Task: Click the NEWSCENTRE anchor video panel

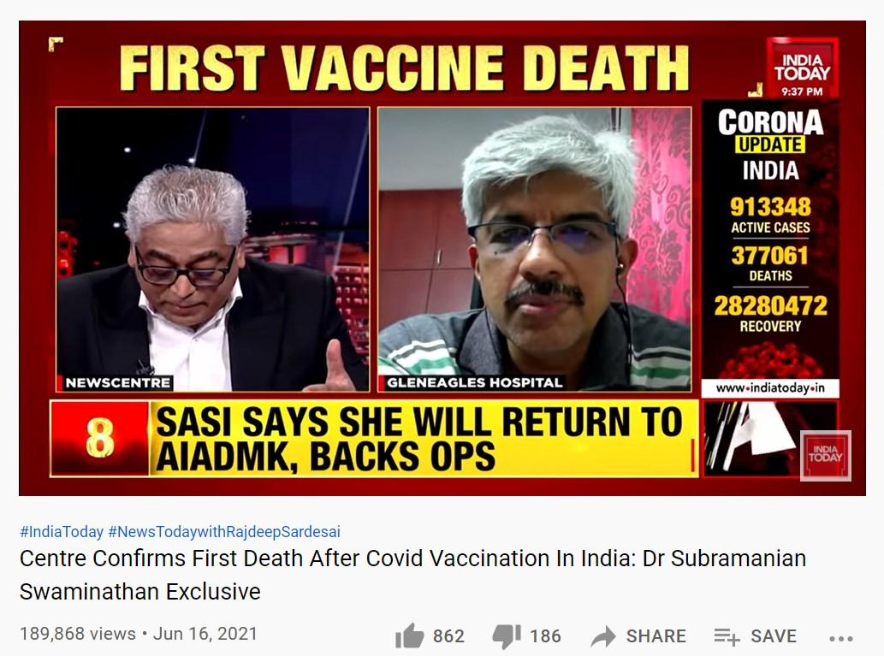Action: [213, 249]
